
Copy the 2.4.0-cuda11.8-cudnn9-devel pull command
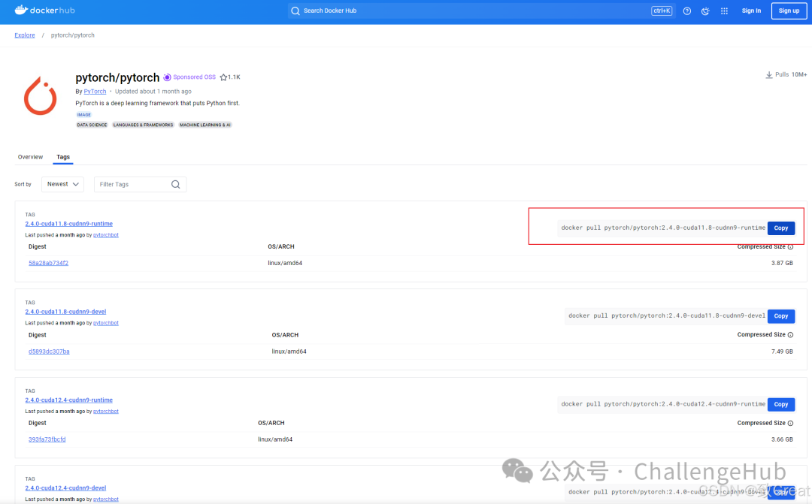781,316
